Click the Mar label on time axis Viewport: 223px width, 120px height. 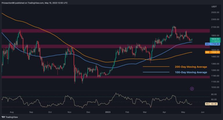click(x=145, y=112)
